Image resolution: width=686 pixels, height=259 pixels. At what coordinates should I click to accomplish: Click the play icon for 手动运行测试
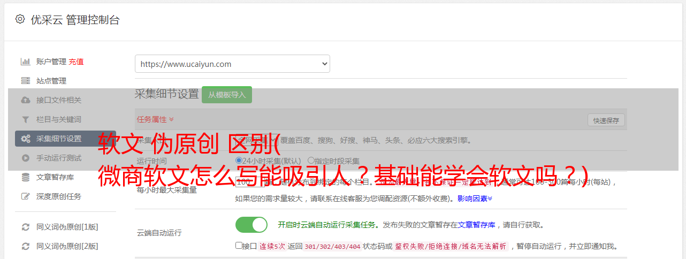25,158
